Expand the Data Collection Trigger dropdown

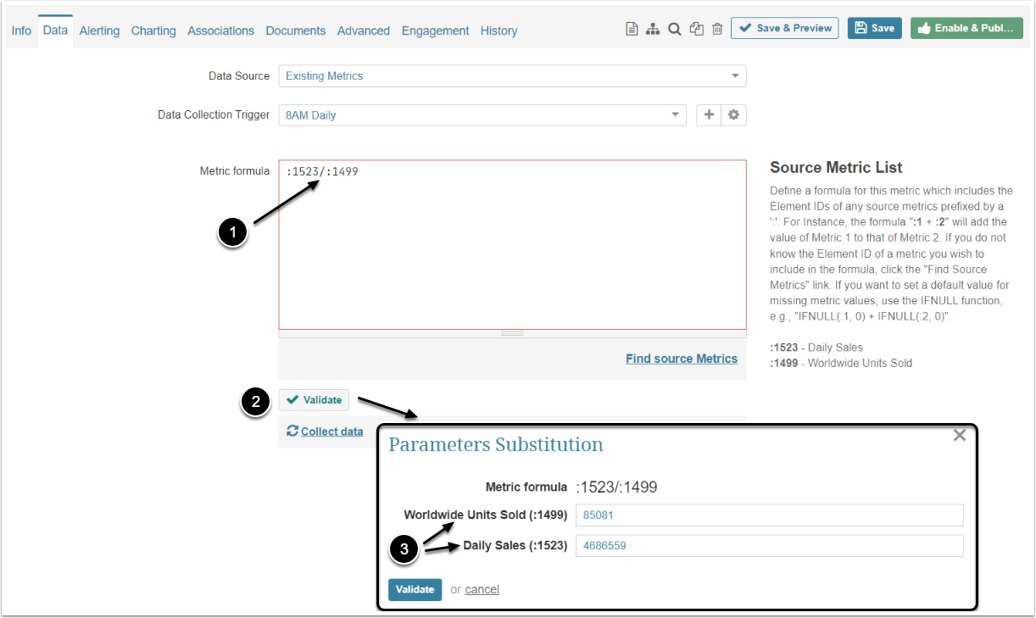[x=482, y=114]
